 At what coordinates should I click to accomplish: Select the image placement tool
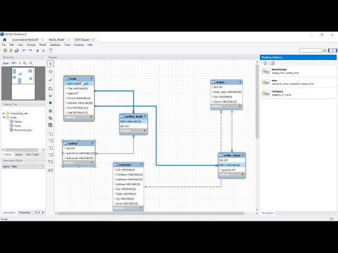(x=51, y=103)
